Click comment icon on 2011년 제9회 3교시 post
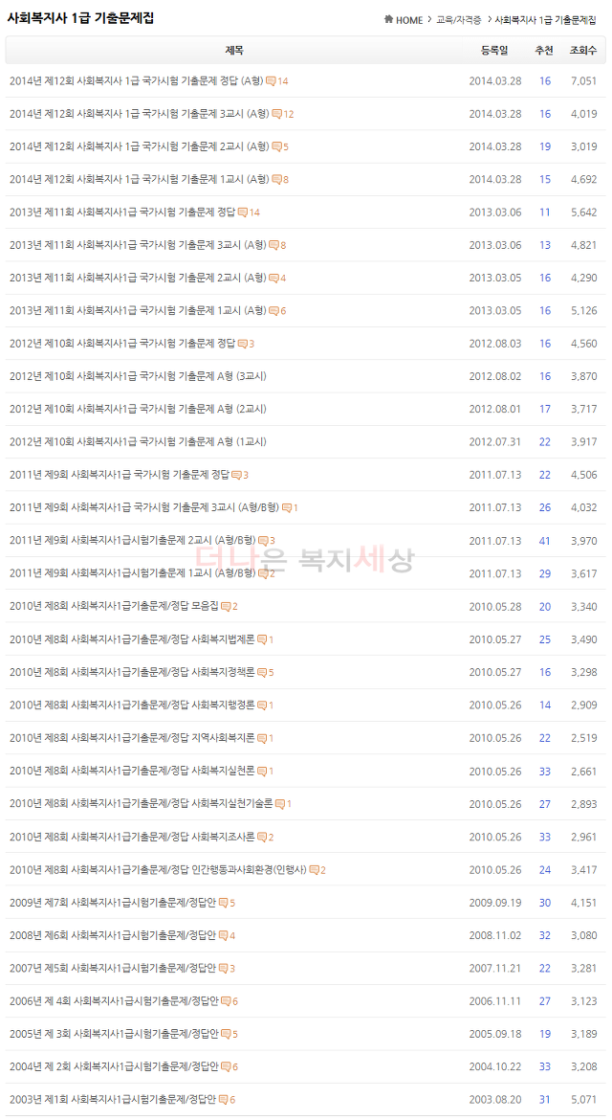This screenshot has width=612, height=1120. [287, 508]
